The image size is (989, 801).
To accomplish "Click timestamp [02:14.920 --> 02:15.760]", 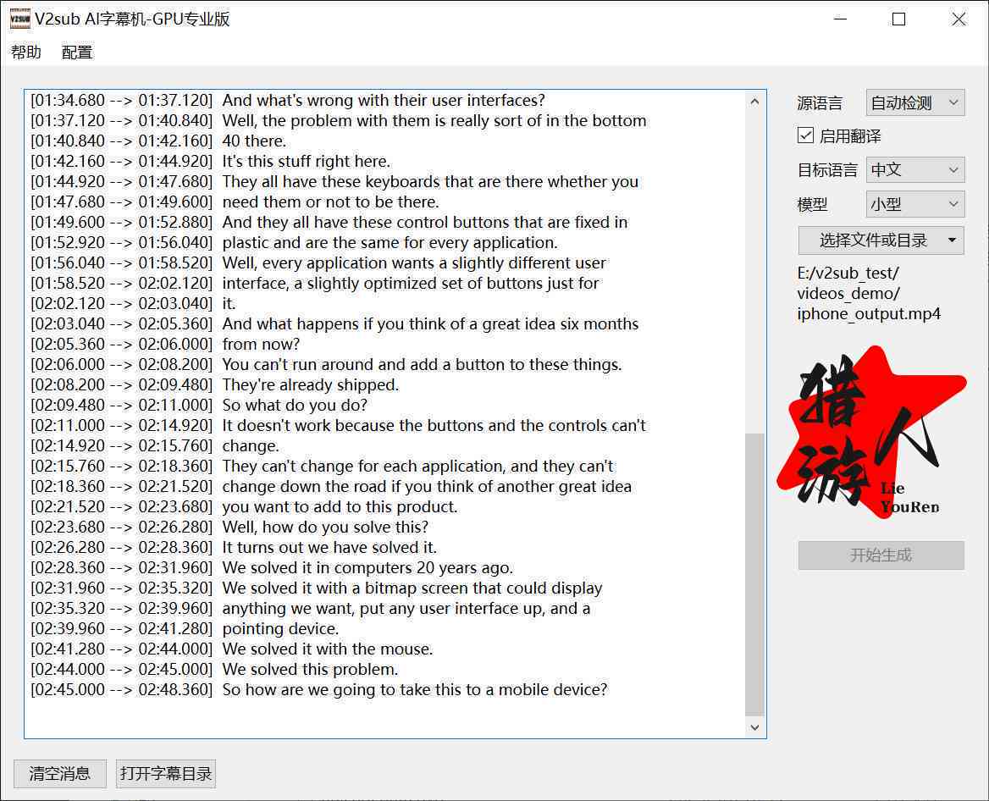I will (121, 445).
